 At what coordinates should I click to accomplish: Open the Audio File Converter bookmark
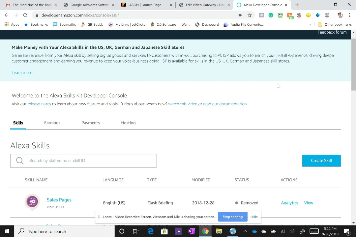tap(244, 24)
